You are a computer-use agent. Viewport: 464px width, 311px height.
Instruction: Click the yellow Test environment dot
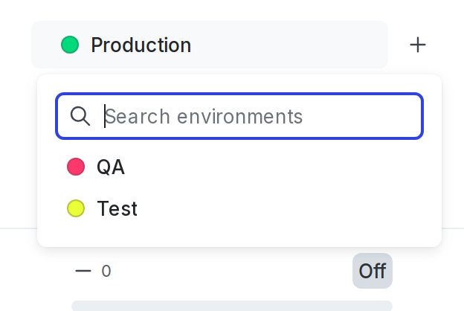point(76,208)
